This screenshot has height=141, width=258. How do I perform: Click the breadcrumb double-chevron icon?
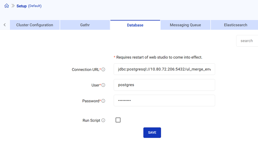point(13,6)
